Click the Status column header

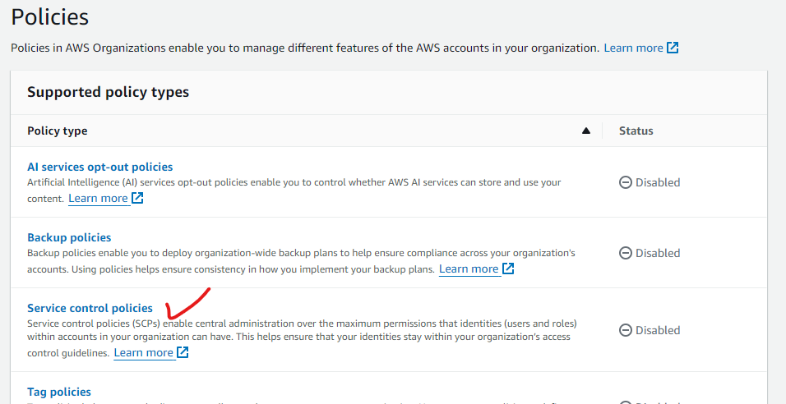pyautogui.click(x=636, y=131)
